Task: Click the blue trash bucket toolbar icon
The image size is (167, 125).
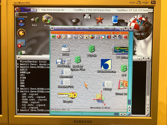Action: point(120,37)
